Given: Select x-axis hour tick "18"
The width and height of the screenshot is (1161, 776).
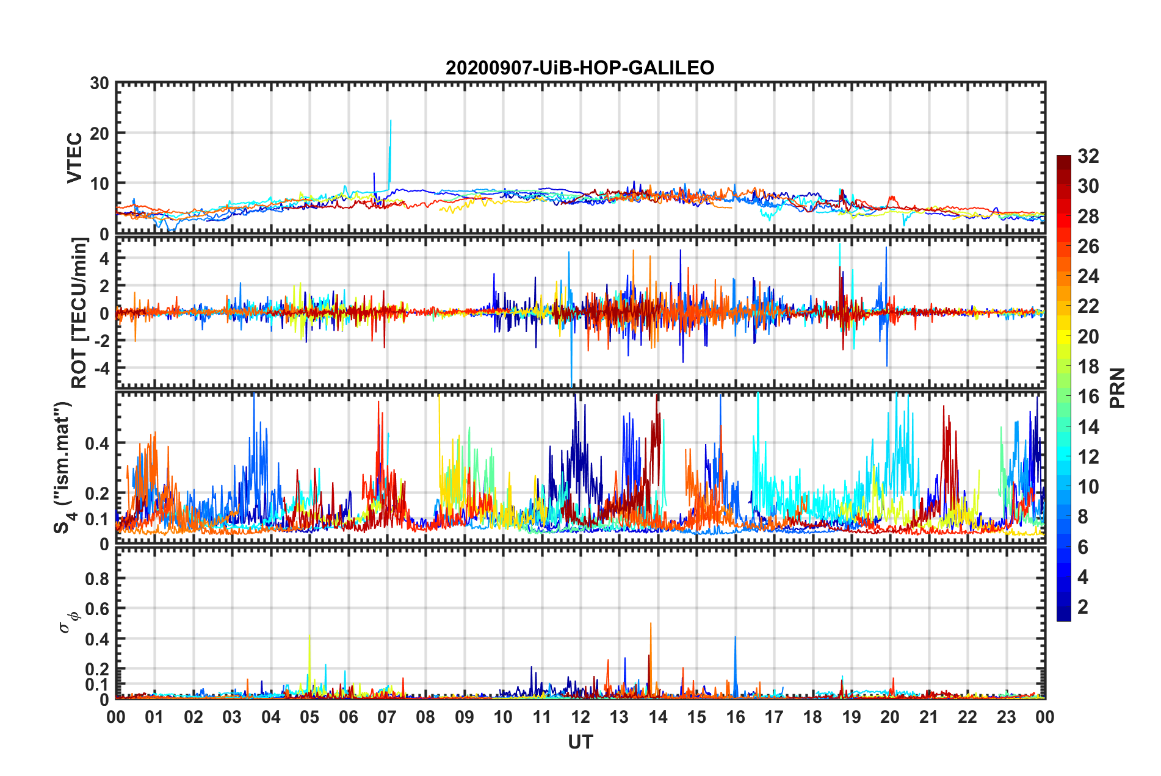Looking at the screenshot, I should (x=813, y=717).
